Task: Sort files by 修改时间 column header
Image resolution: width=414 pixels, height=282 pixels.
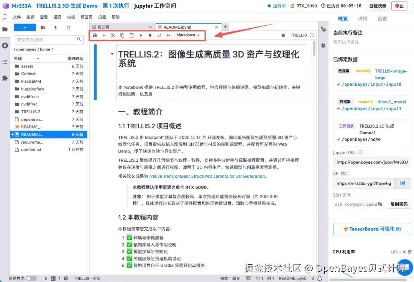Action: [75, 58]
